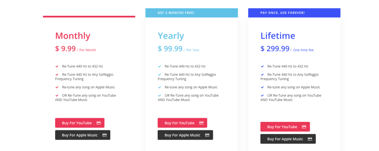Click credit card icon on Yearly Apple Music button
Viewport: 379px width, 151px height.
[207, 135]
